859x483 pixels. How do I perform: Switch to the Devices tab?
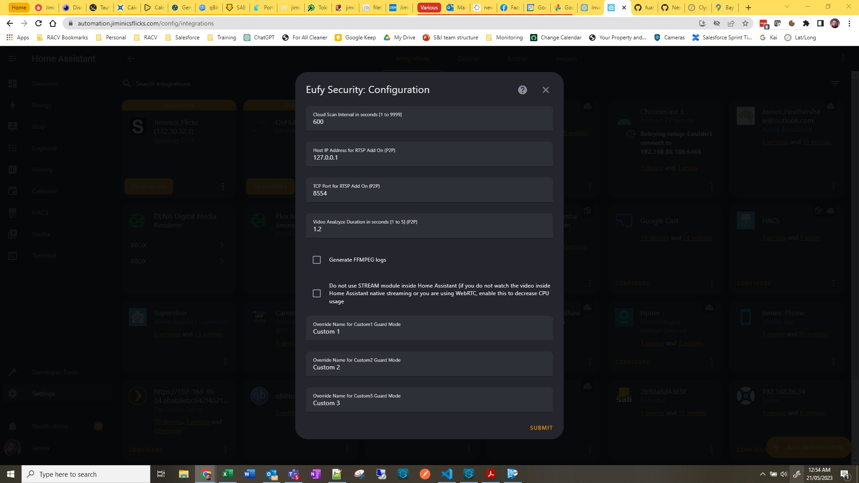468,59
